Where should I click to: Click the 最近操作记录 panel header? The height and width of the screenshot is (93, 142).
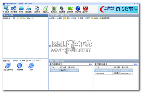(94, 61)
